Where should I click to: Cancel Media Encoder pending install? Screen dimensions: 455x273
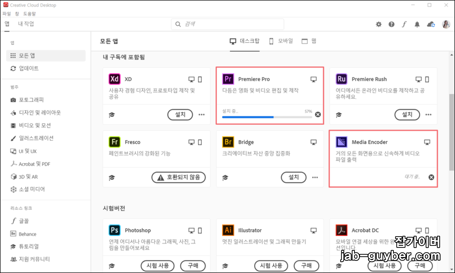(431, 177)
